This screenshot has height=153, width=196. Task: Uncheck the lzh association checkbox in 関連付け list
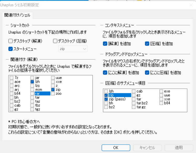point(32,82)
